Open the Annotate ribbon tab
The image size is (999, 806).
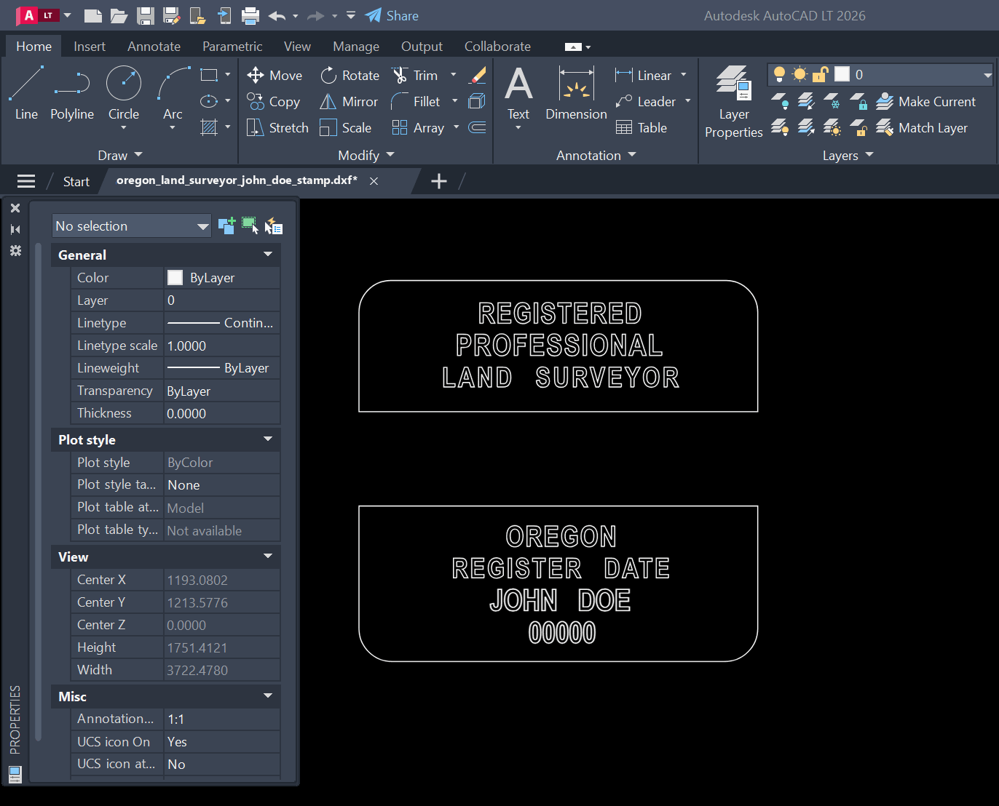[154, 47]
